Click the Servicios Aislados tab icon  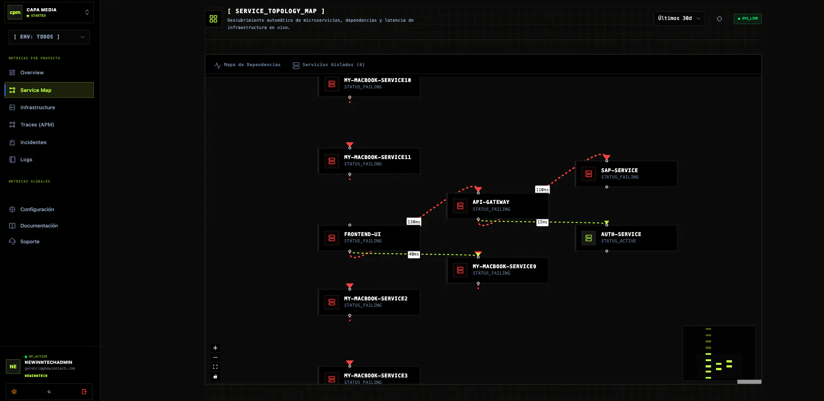(x=296, y=65)
